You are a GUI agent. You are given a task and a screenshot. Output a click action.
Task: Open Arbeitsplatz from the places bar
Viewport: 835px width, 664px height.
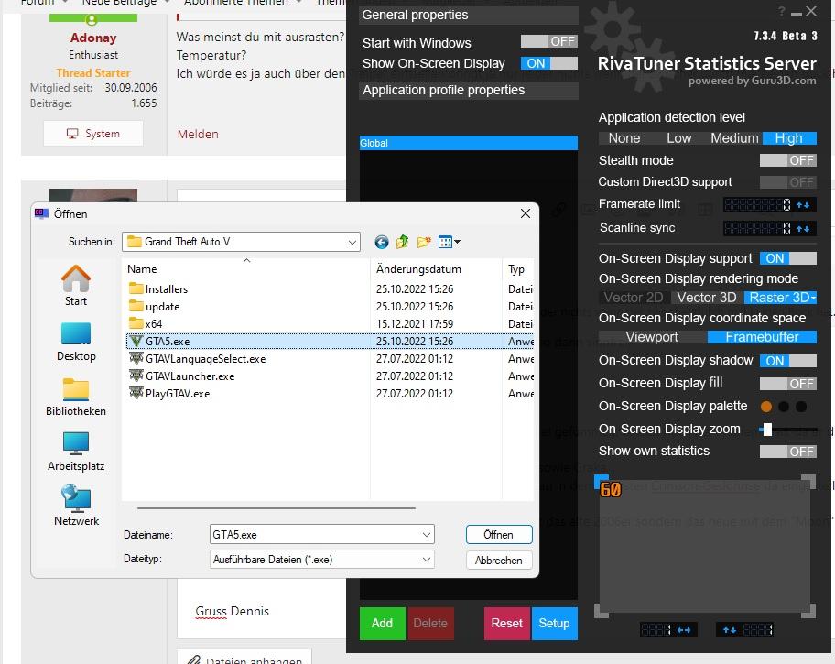[x=76, y=452]
